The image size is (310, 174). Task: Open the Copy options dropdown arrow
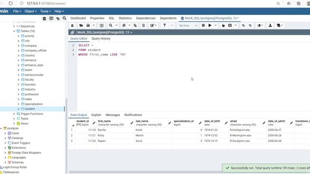[x=129, y=26]
